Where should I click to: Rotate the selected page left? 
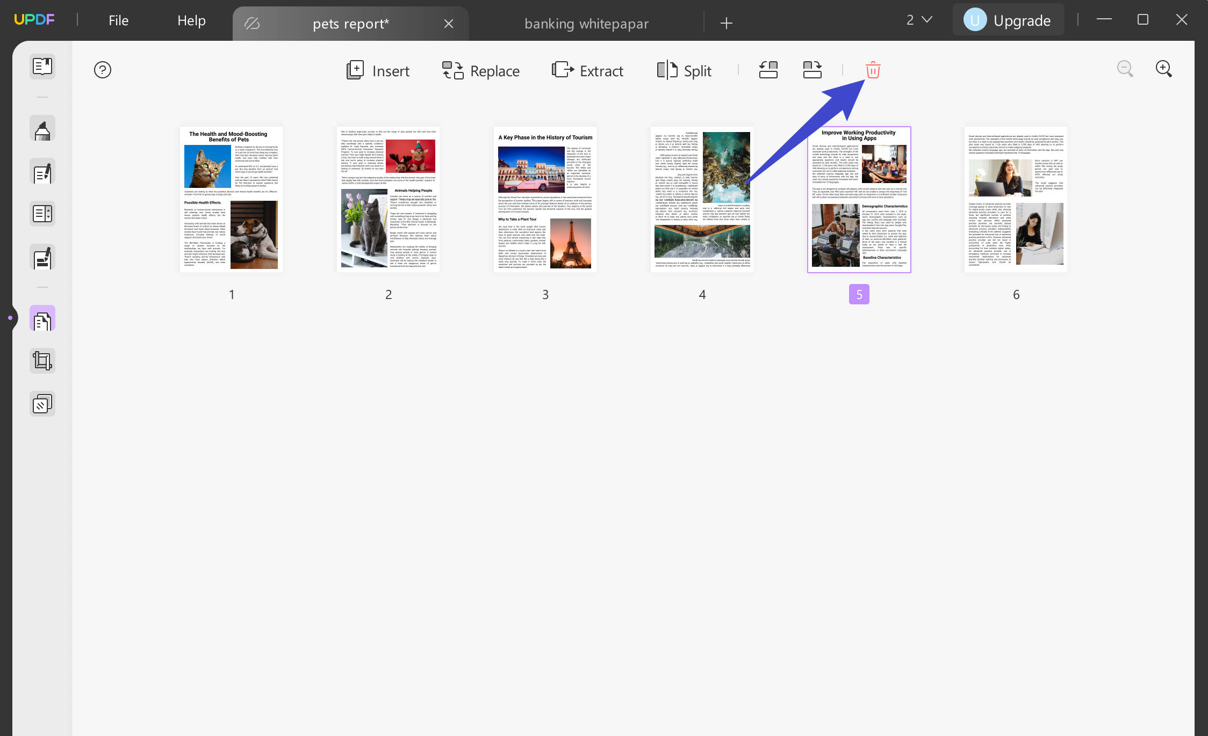point(767,70)
